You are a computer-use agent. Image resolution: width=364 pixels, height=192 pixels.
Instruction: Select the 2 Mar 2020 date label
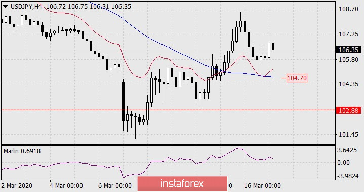click(17, 186)
